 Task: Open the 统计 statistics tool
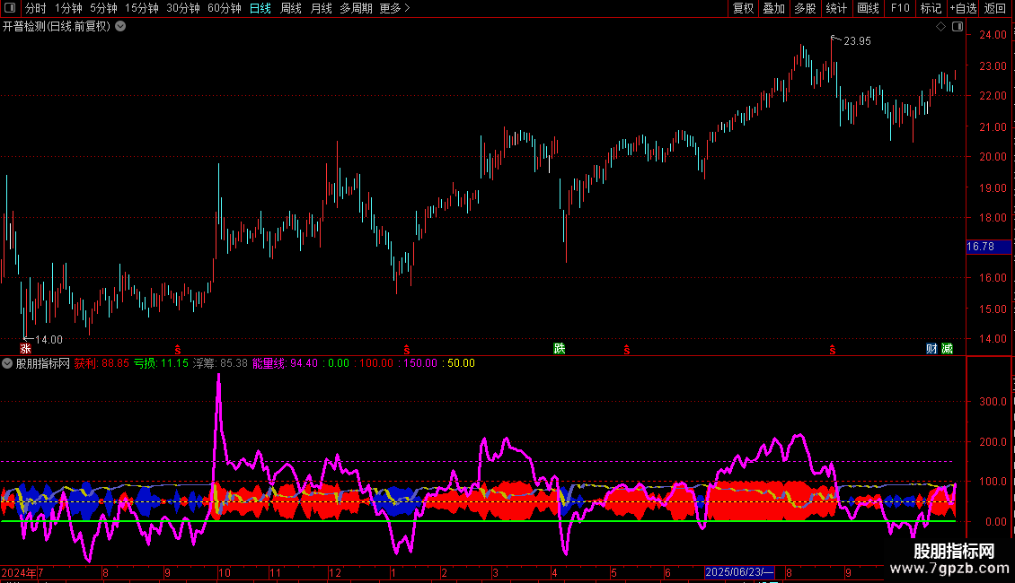[x=836, y=8]
